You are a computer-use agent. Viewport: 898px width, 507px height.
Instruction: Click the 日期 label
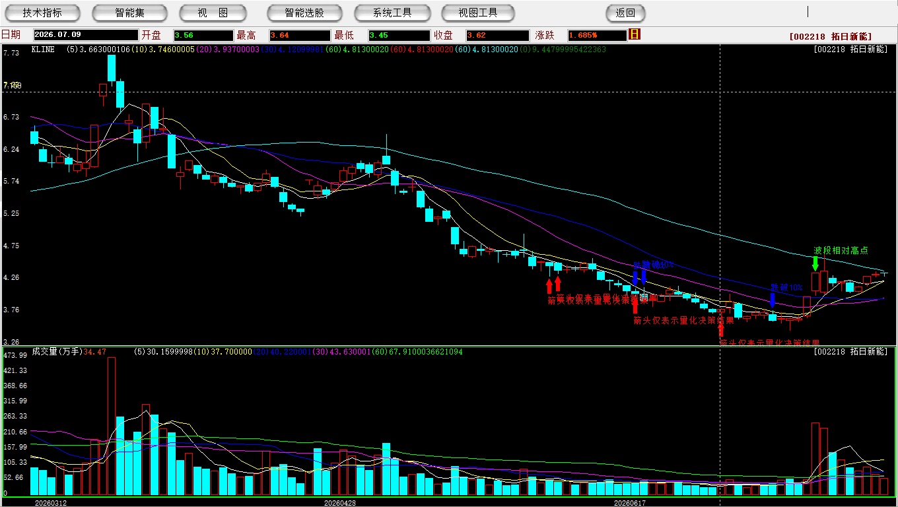coord(11,35)
